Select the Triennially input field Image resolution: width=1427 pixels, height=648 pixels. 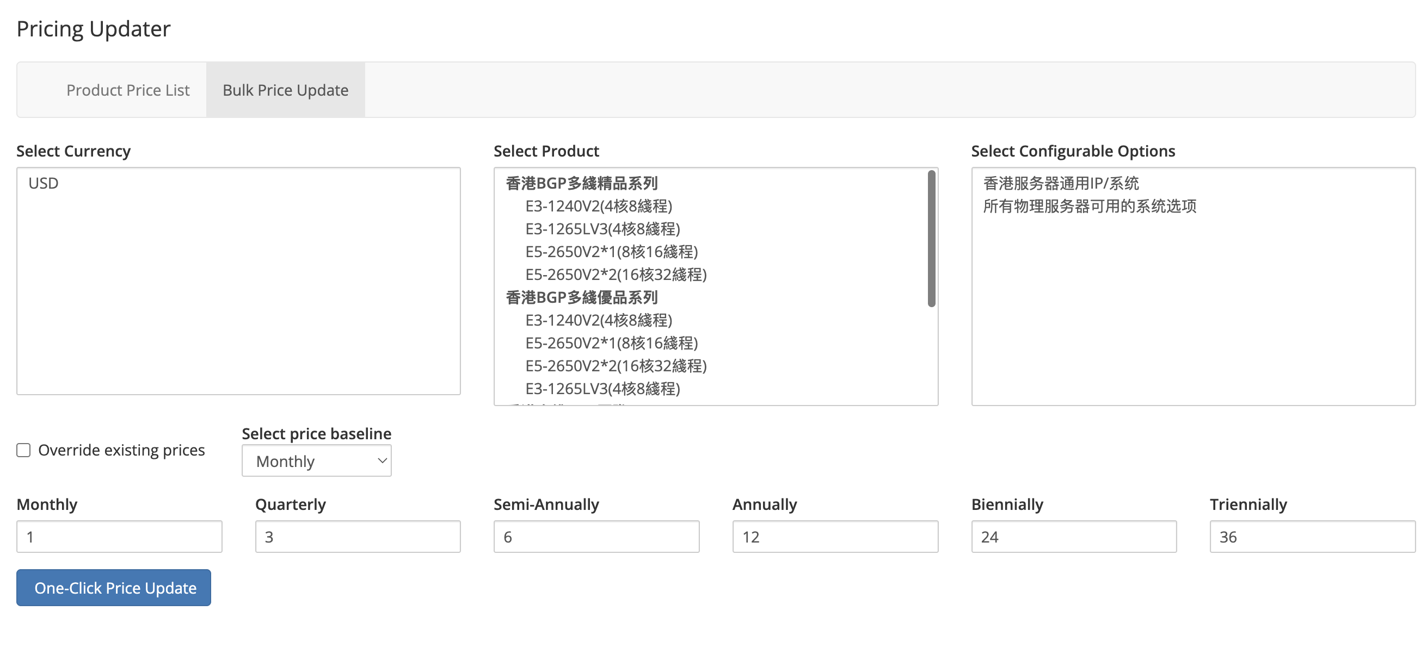click(x=1312, y=536)
